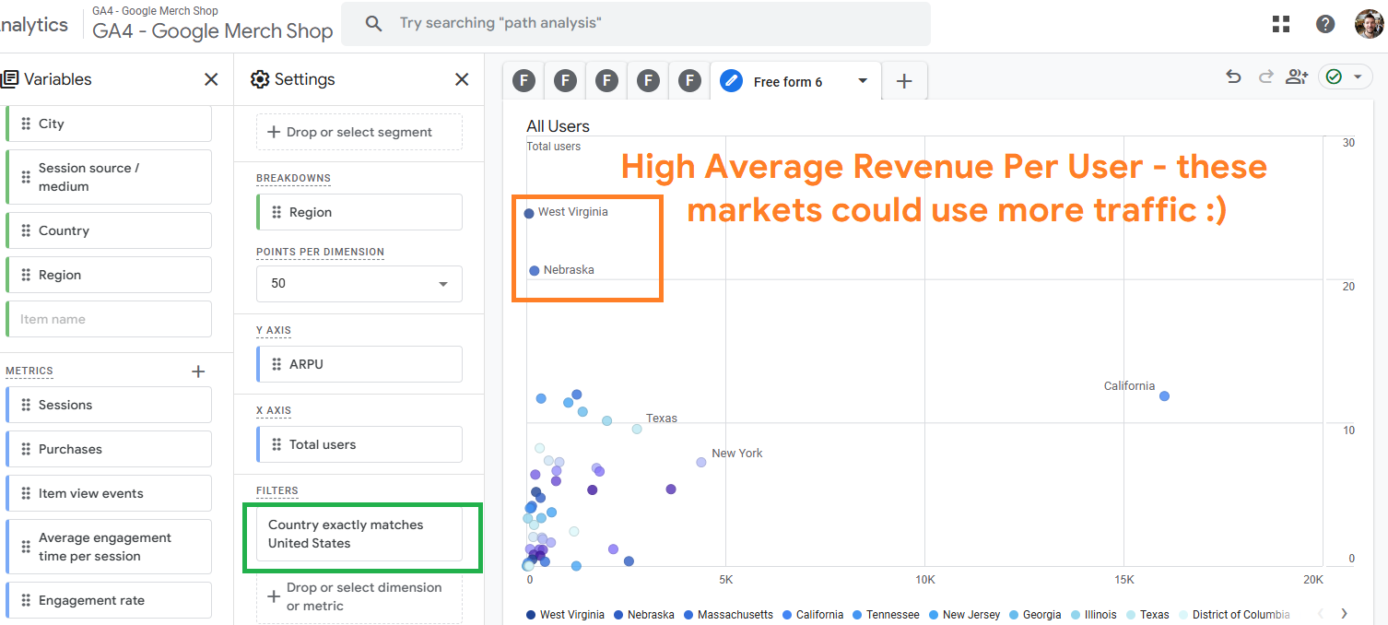The image size is (1388, 625).
Task: Click Drop or select segment box
Action: [x=359, y=132]
